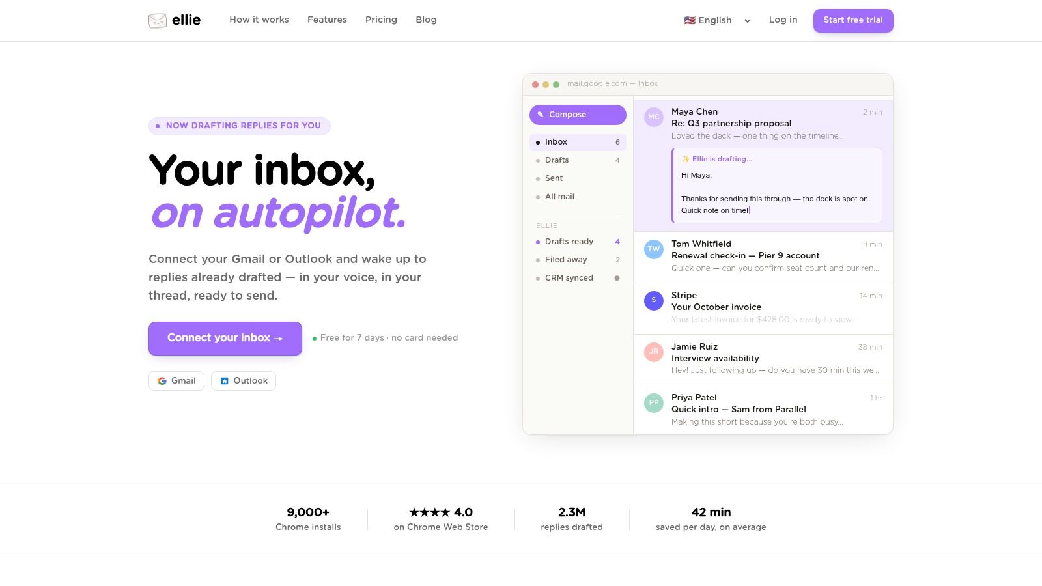Viewport: 1042px width, 586px height.
Task: Click the star rating icons
Action: click(429, 512)
